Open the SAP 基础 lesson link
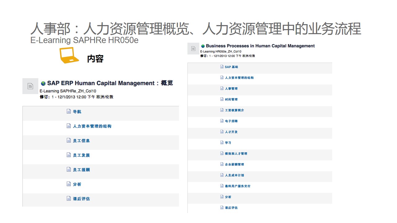The height and width of the screenshot is (223, 397). point(231,67)
